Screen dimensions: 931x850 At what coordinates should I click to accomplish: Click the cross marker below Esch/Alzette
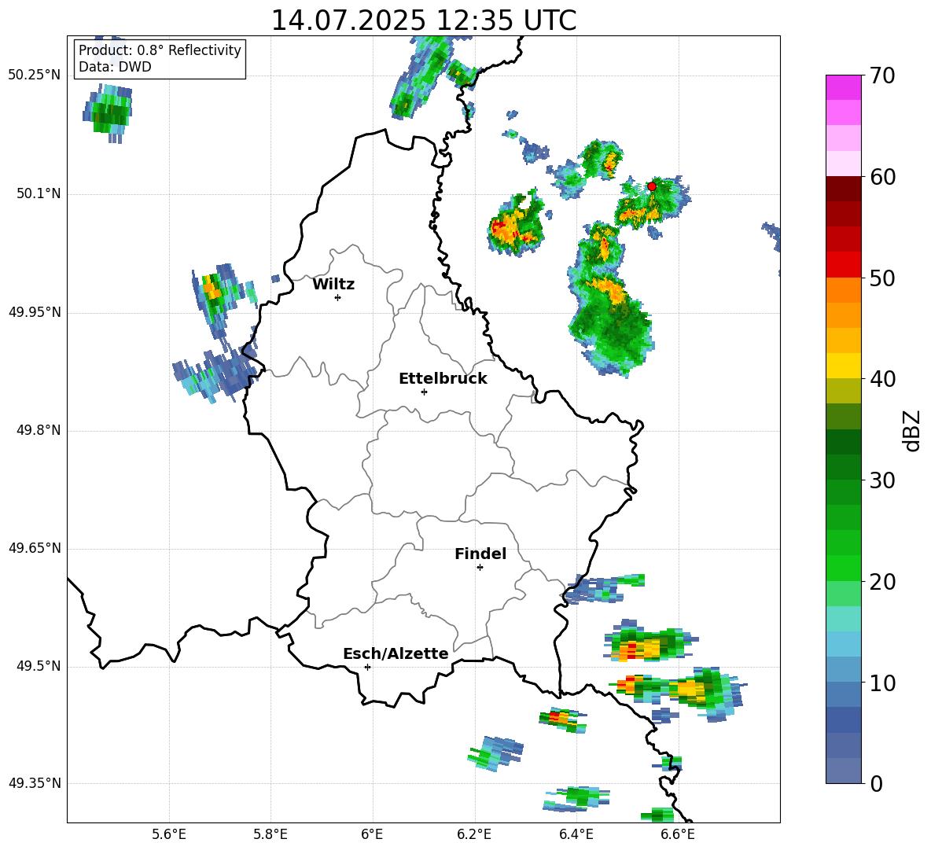coord(367,667)
